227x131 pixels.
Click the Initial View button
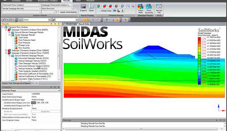(x=105, y=11)
